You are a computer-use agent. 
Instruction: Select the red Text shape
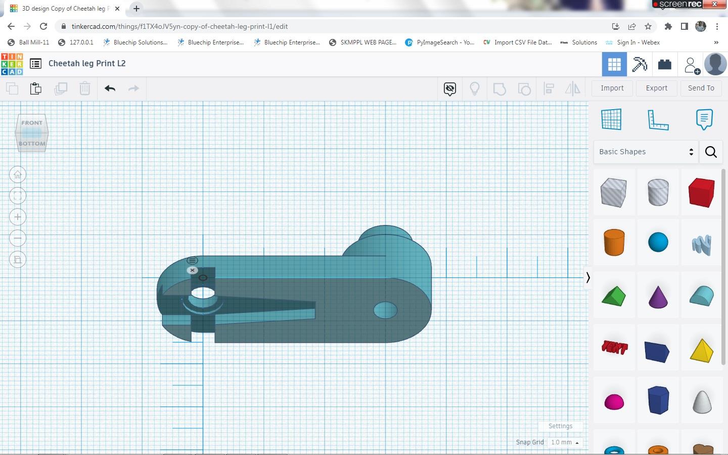tap(614, 347)
